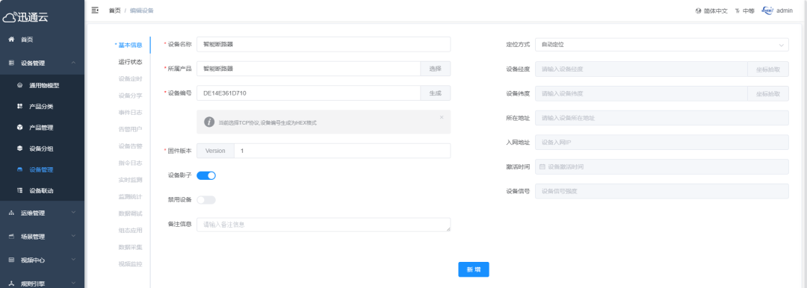Viewport: 807px width, 288px height.
Task: Switch to the 实时监测 tab
Action: [130, 180]
